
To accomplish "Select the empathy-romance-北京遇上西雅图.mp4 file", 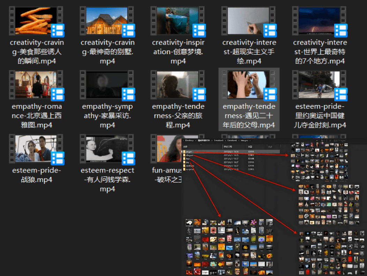I will tap(37, 100).
